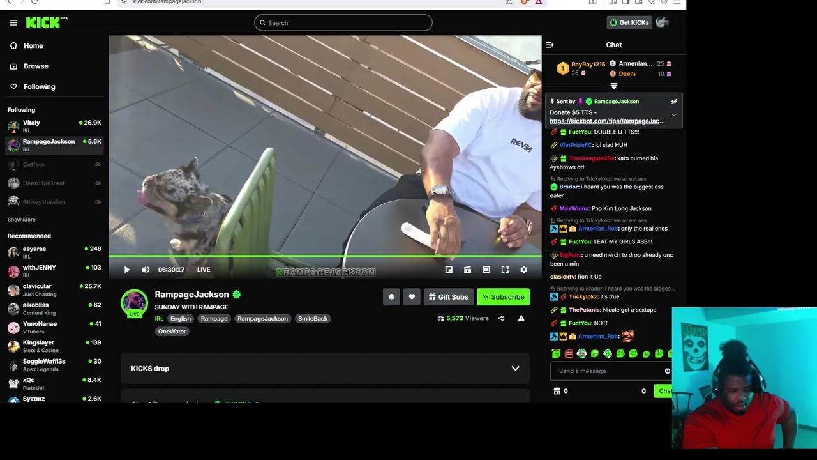Image resolution: width=817 pixels, height=460 pixels.
Task: Toggle picture-in-picture mini player
Action: (449, 270)
